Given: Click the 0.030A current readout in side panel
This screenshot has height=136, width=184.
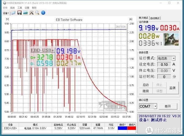Looking at the screenshot, I should click(x=170, y=28).
